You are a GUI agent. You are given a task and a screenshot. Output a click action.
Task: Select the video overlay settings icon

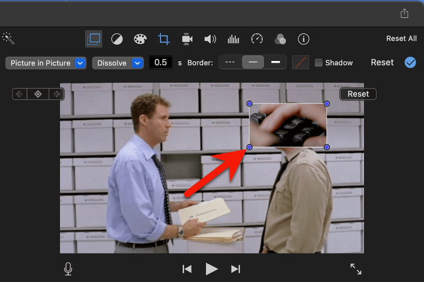[93, 39]
